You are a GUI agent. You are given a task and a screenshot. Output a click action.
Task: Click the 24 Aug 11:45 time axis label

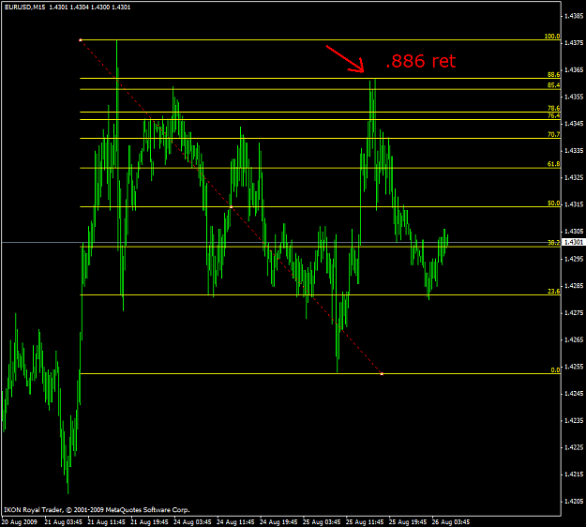(x=235, y=521)
